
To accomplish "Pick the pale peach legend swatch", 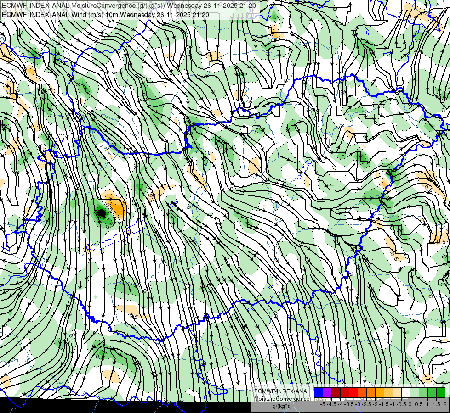I will point(397,392).
